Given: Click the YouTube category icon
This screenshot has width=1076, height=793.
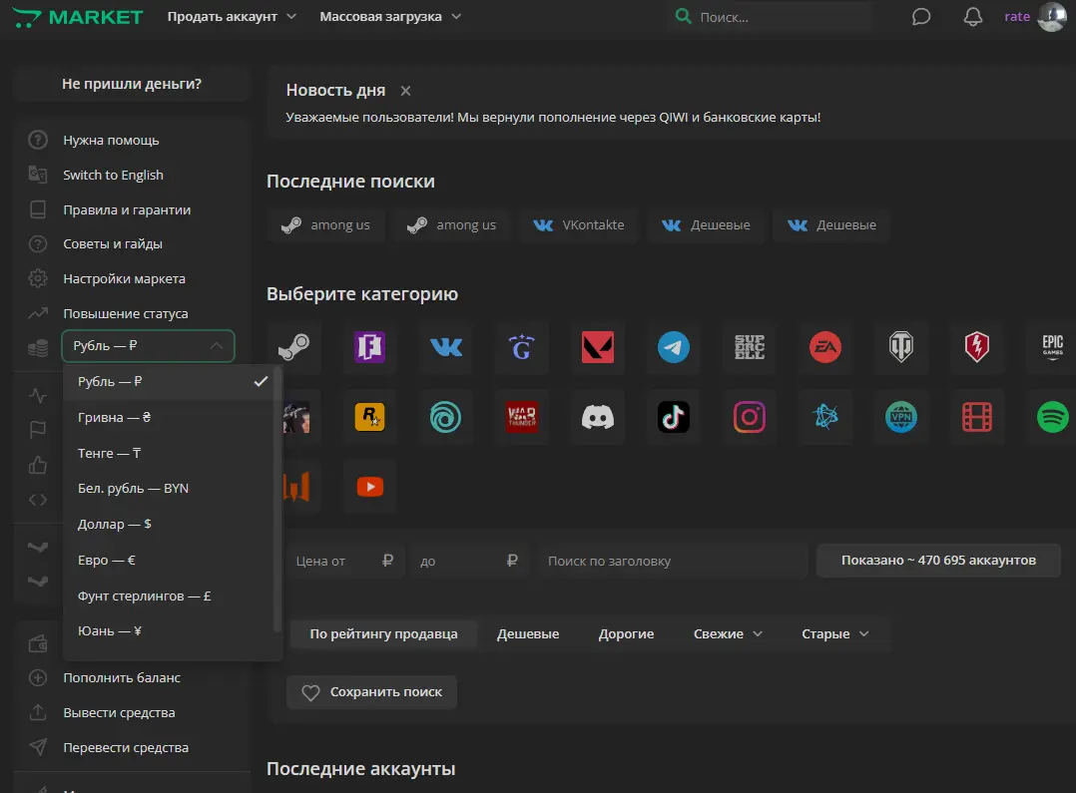Looking at the screenshot, I should [369, 487].
